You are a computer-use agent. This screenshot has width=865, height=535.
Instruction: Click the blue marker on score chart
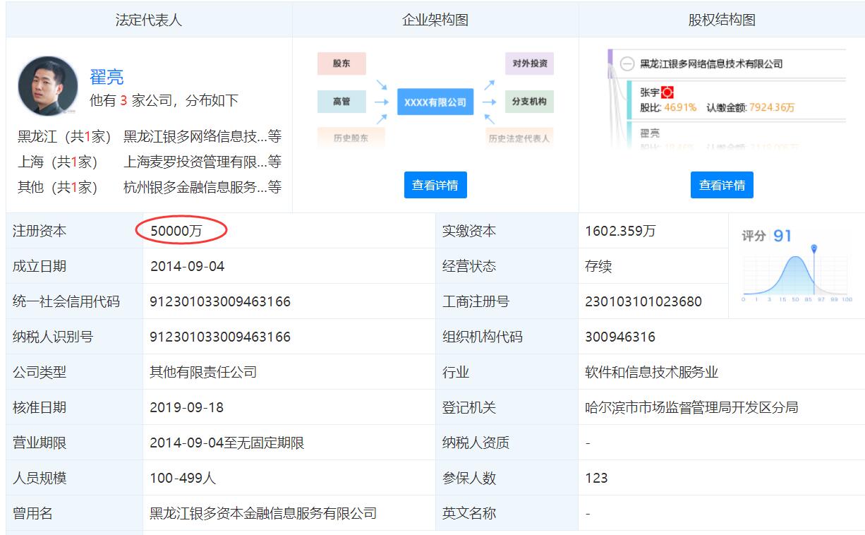814,249
